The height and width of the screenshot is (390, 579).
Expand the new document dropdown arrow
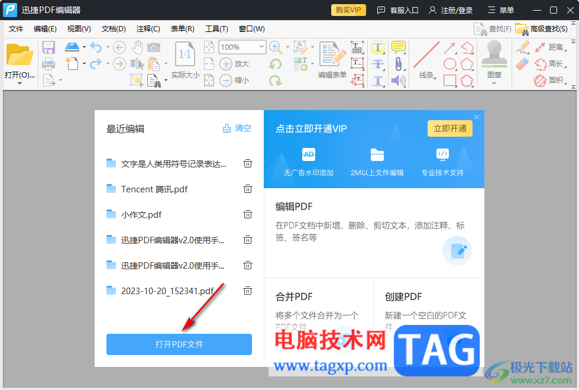(x=84, y=63)
